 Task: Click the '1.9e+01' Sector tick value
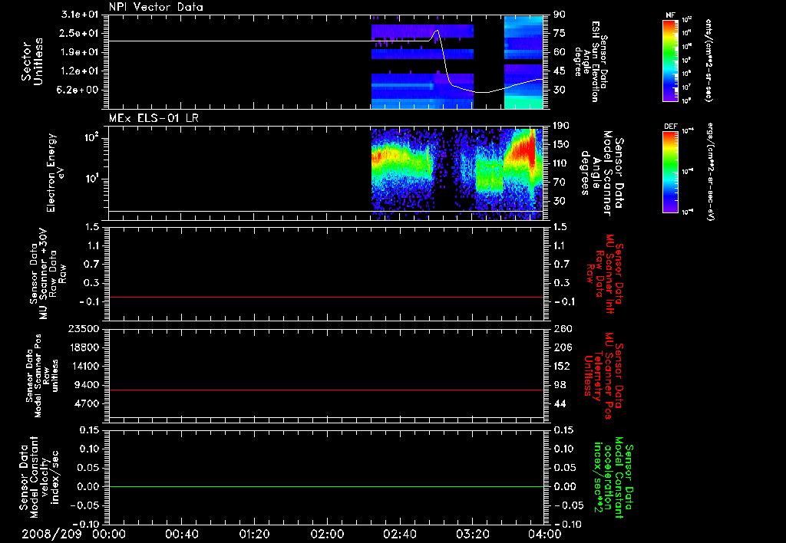coord(80,52)
